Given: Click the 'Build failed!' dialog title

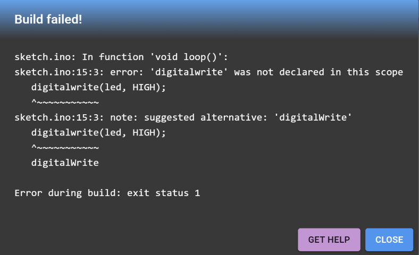Looking at the screenshot, I should (48, 19).
